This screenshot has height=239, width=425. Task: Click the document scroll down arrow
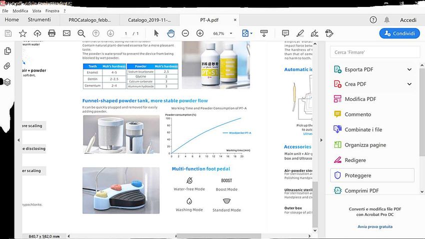315,230
